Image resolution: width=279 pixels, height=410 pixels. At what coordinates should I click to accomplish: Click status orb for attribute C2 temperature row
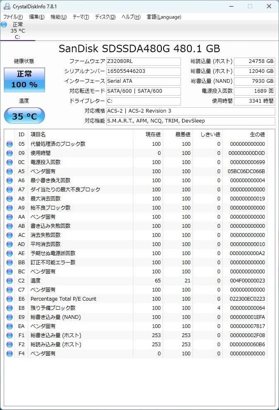pyautogui.click(x=10, y=281)
